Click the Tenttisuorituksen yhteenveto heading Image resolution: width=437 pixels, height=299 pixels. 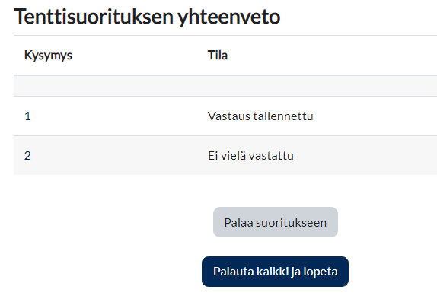147,17
